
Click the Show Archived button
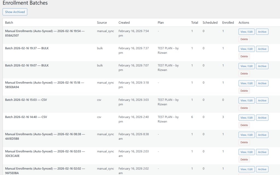pos(15,12)
